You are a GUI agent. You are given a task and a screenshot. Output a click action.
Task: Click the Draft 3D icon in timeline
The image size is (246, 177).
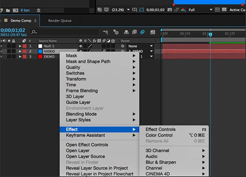116,32
